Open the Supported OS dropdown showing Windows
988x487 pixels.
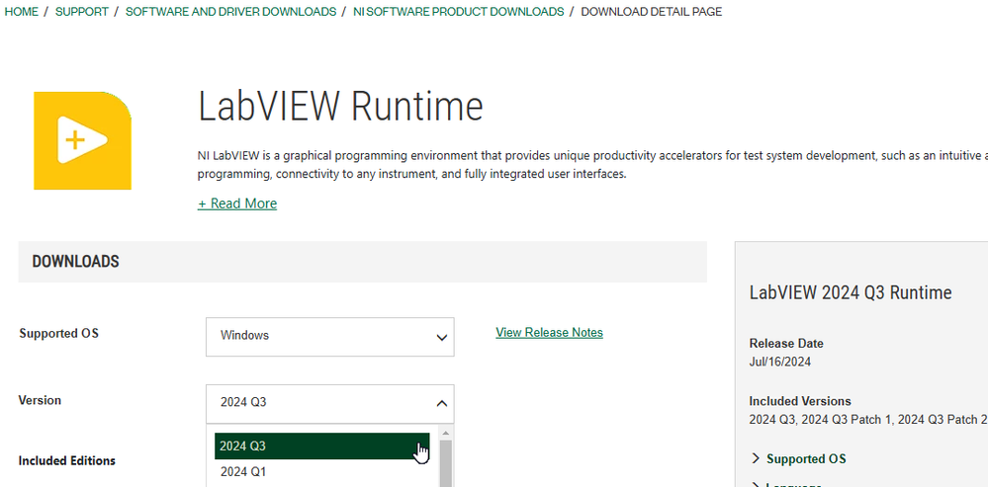click(329, 337)
